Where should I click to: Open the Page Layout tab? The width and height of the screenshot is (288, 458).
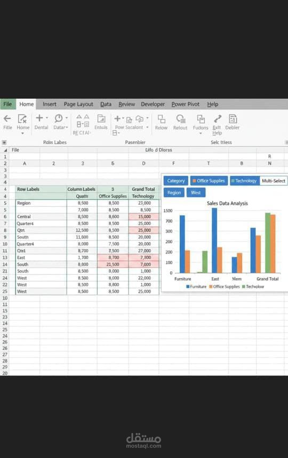click(x=78, y=105)
